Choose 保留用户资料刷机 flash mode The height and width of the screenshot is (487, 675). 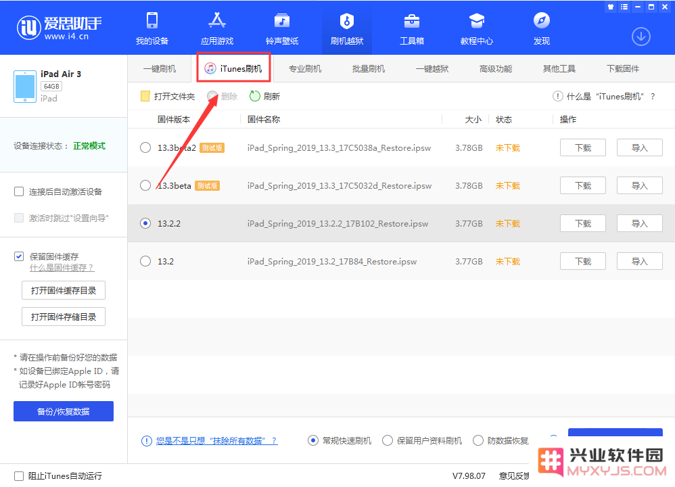click(x=388, y=440)
